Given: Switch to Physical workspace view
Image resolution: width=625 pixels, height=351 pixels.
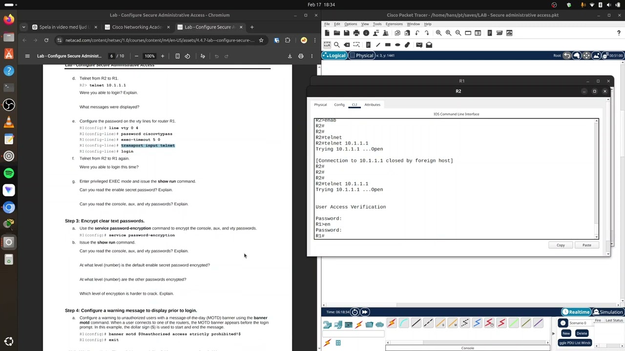Looking at the screenshot, I should tap(361, 56).
